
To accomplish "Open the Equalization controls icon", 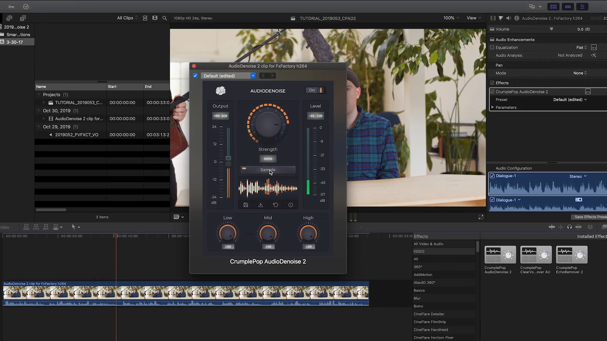I will coord(594,47).
